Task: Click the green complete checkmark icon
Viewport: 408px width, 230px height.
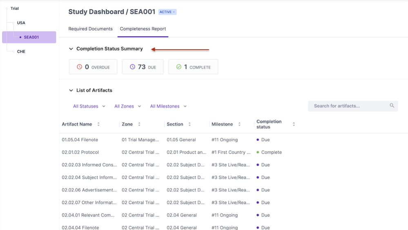Action: [x=179, y=67]
